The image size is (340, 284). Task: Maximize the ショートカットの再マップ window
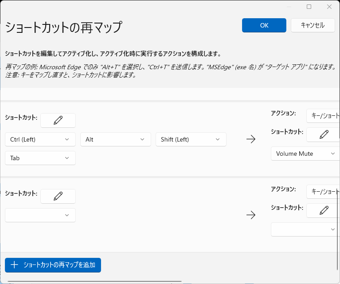click(309, 7)
